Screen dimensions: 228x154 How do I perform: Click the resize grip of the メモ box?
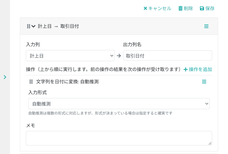click(x=210, y=143)
